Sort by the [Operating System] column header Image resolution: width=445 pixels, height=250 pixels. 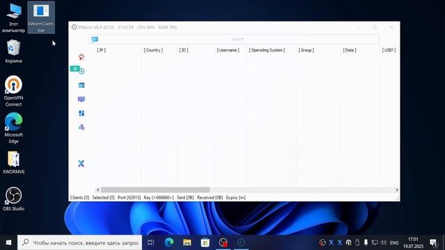(x=267, y=50)
